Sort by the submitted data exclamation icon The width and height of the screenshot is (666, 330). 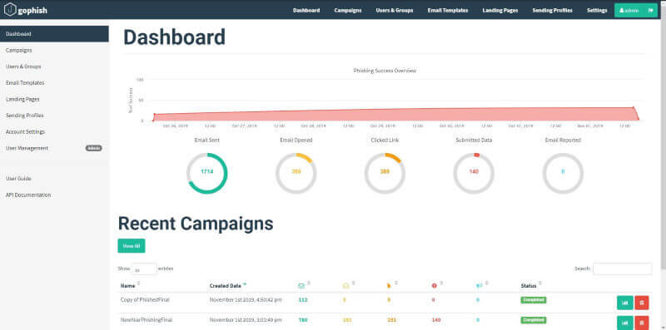(x=434, y=286)
